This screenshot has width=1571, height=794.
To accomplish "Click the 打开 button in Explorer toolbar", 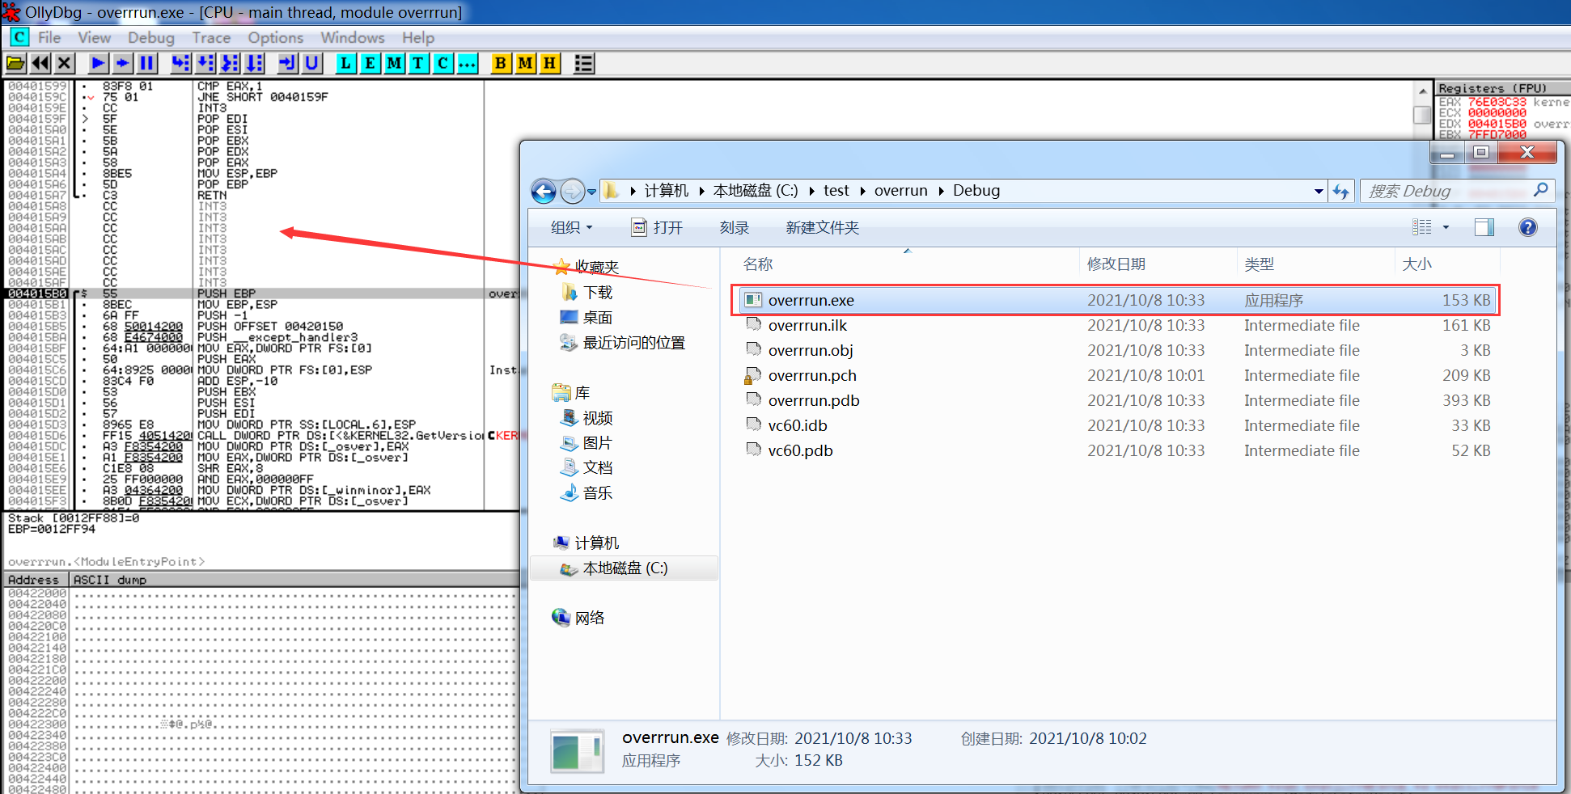I will pos(657,227).
